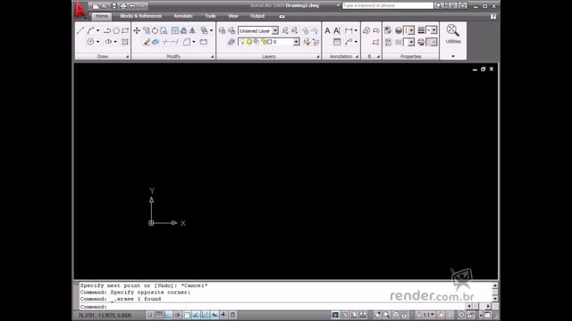The height and width of the screenshot is (321, 572).
Task: Click Match Properties icon
Action: tap(388, 30)
